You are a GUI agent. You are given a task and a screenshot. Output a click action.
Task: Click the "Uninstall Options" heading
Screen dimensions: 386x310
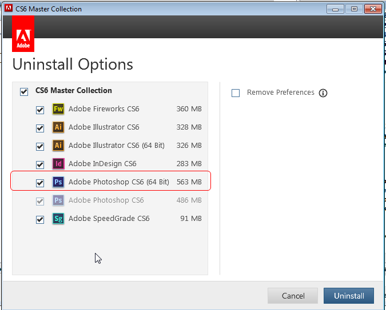[73, 65]
